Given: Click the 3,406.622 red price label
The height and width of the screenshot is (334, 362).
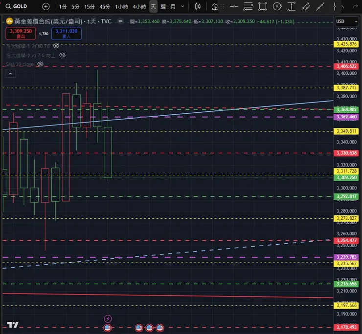Looking at the screenshot, I should (346, 66).
